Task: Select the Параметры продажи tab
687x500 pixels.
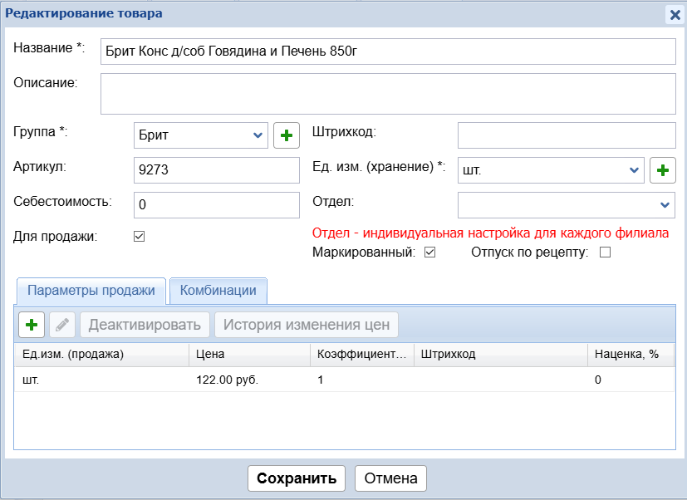Action: tap(91, 291)
